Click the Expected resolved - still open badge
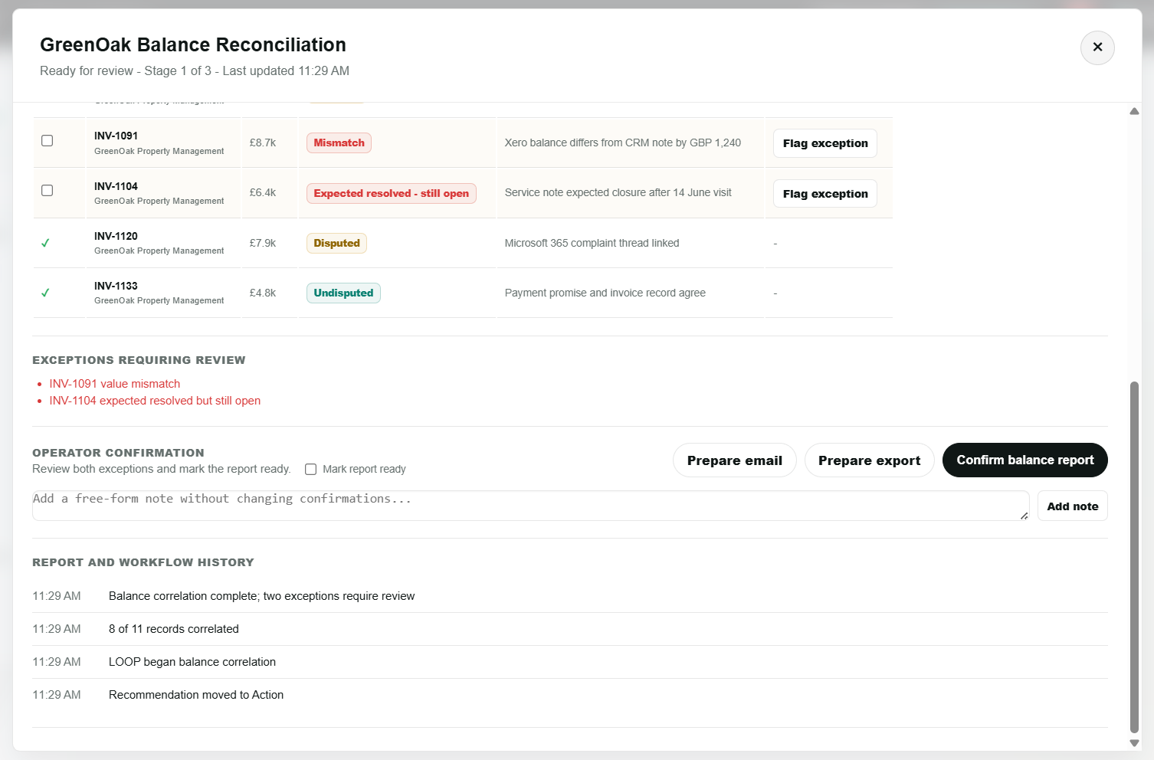 [392, 193]
